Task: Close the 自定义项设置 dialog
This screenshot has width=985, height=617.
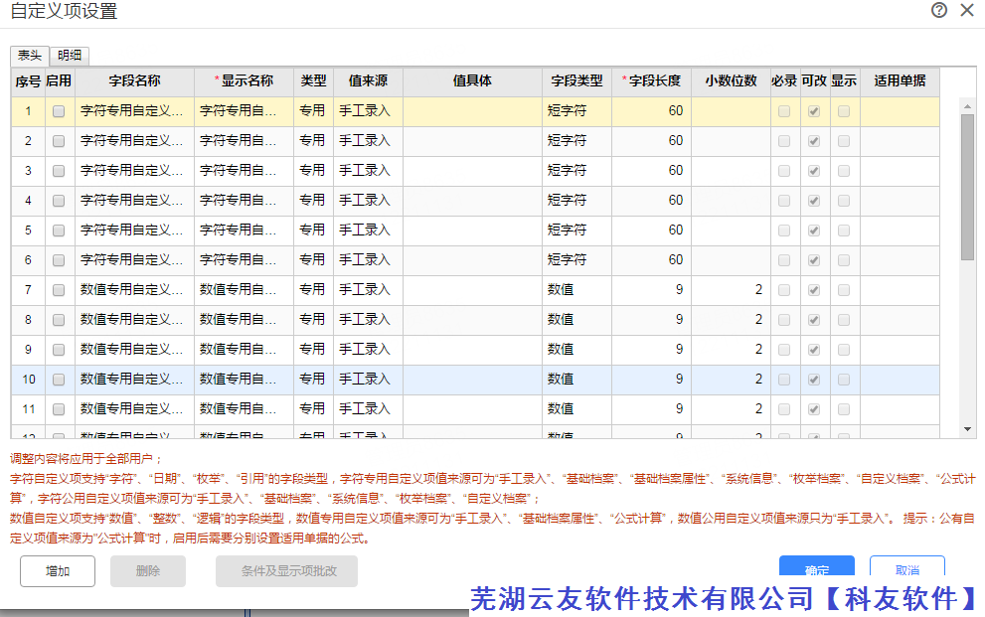Action: coord(967,11)
